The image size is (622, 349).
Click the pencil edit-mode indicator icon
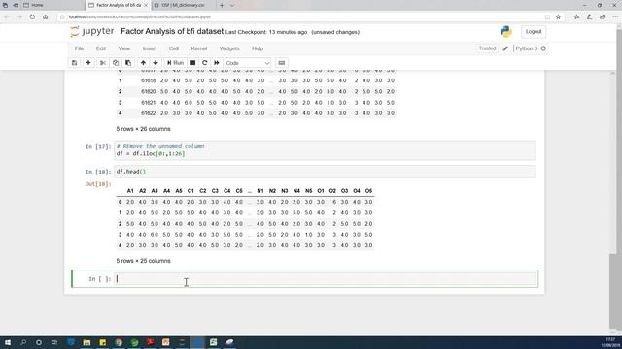coord(505,48)
